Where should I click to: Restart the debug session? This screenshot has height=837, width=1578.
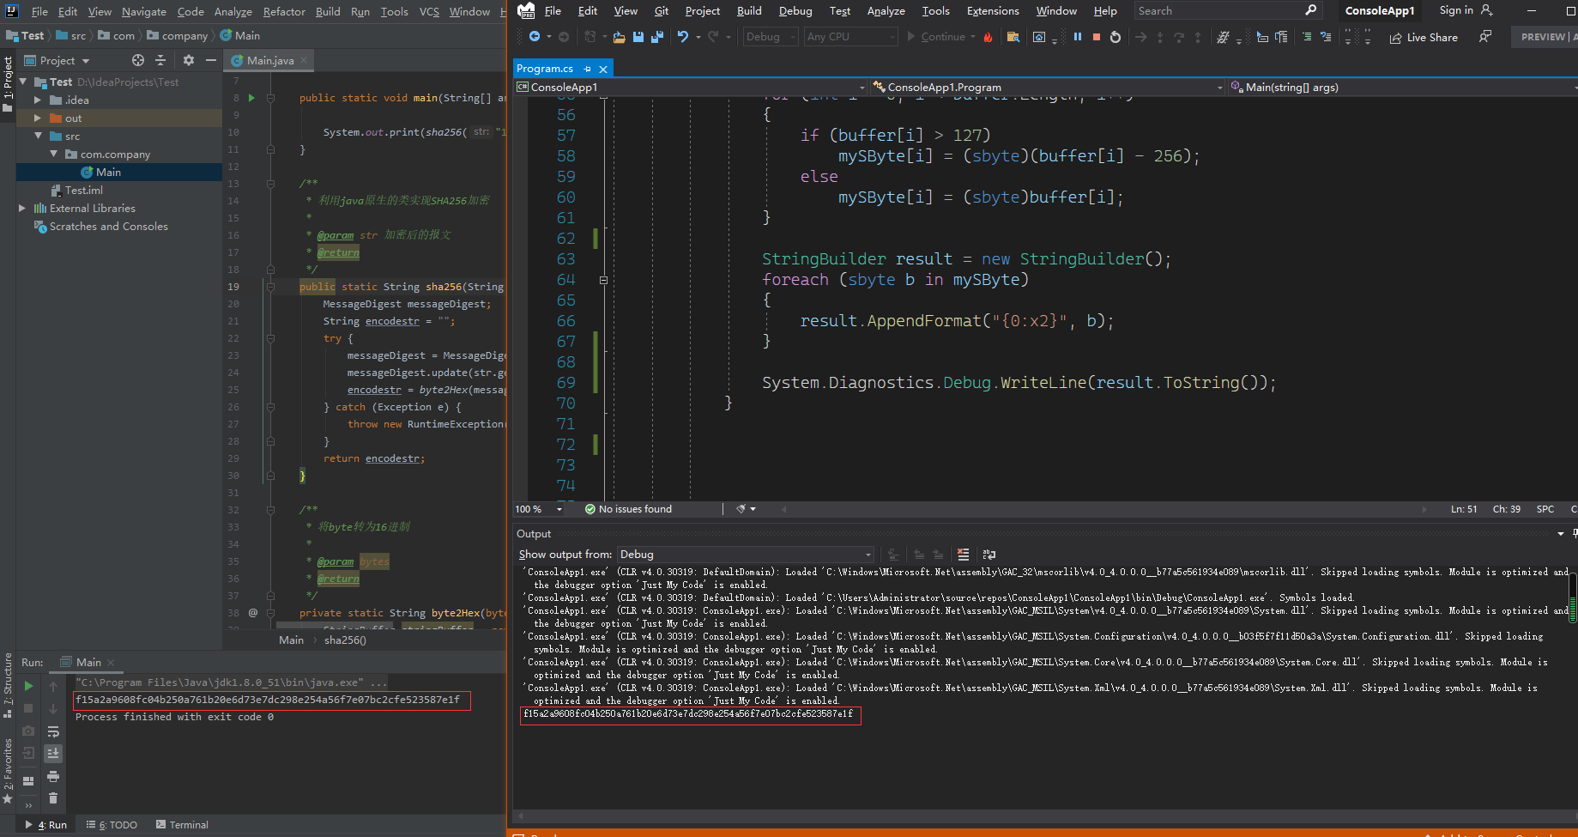pos(1115,37)
